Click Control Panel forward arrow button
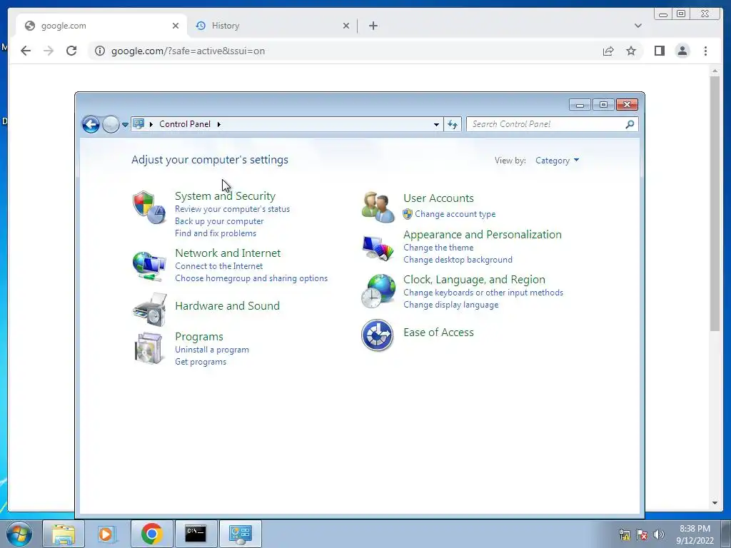731x548 pixels. (x=111, y=124)
